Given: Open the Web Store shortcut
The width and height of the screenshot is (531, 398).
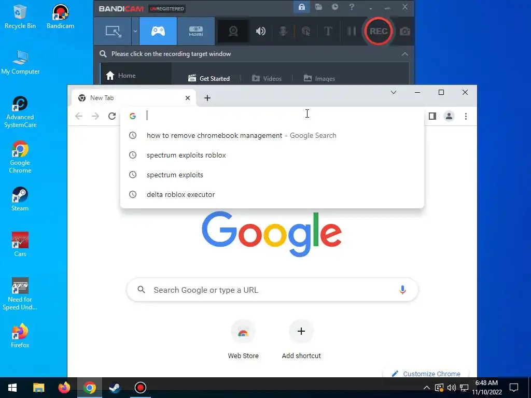Looking at the screenshot, I should pyautogui.click(x=243, y=339).
